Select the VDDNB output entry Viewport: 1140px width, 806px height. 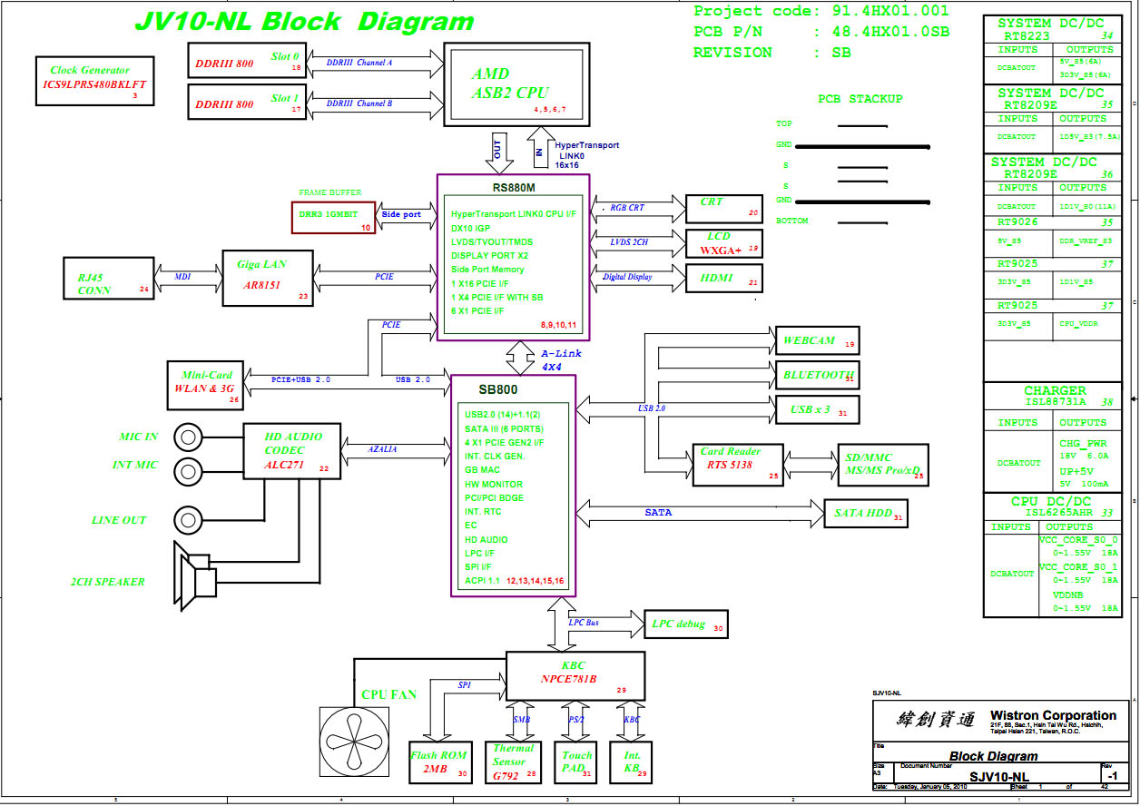[1085, 602]
